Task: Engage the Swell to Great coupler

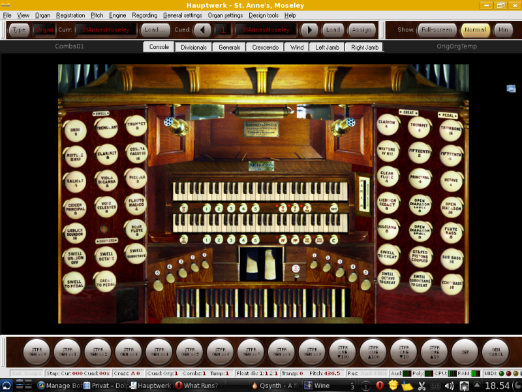Action: (x=388, y=255)
